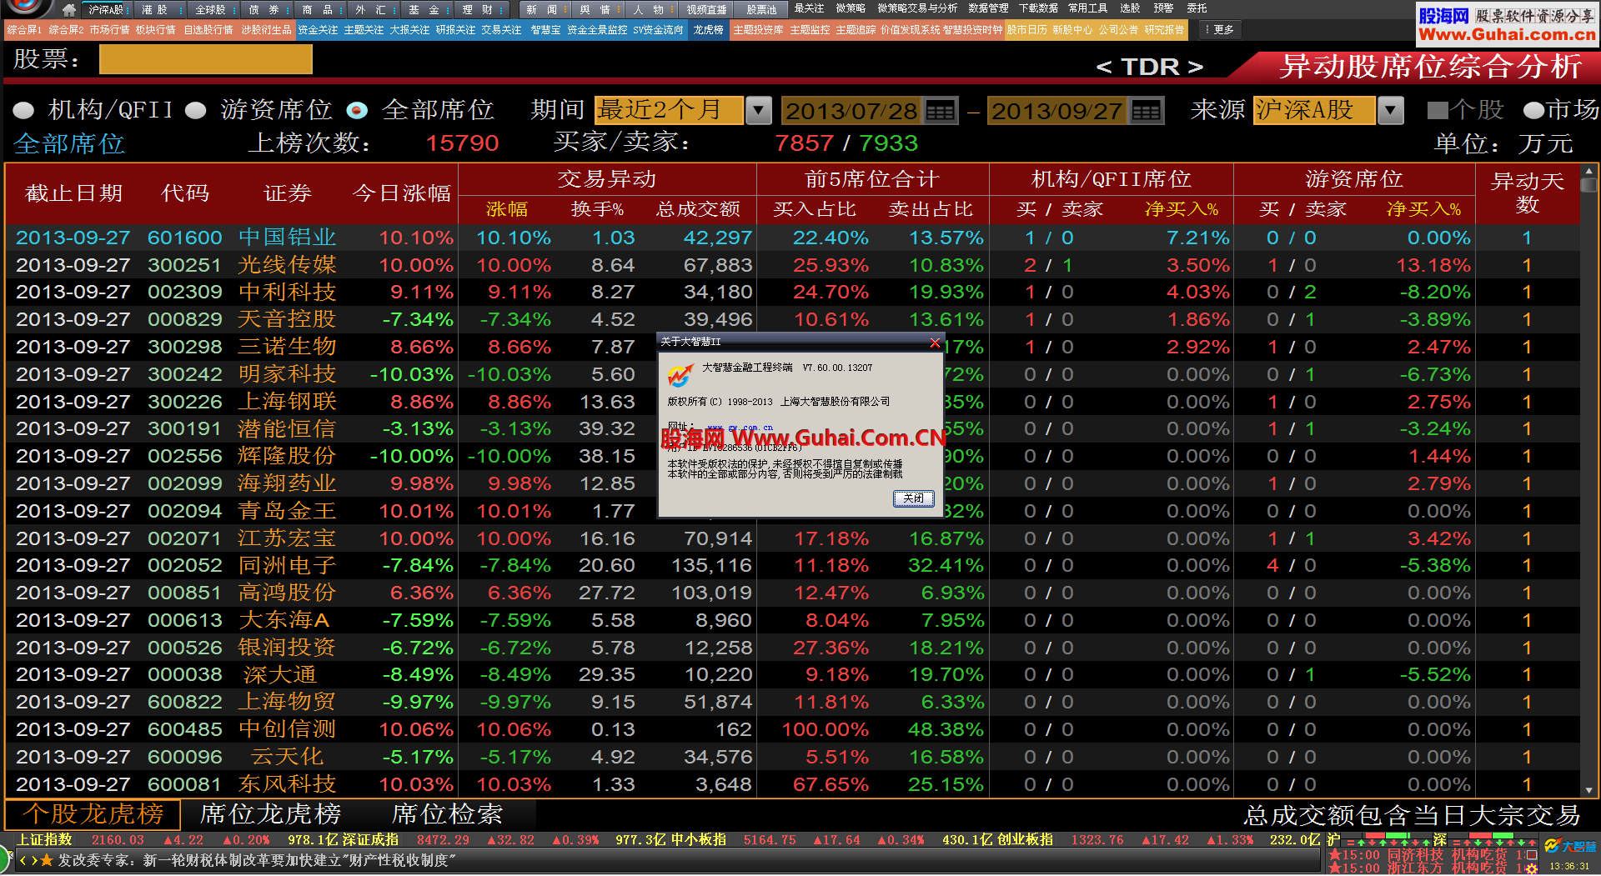
Task: Click 资金关注 toolbar button
Action: pos(319,30)
